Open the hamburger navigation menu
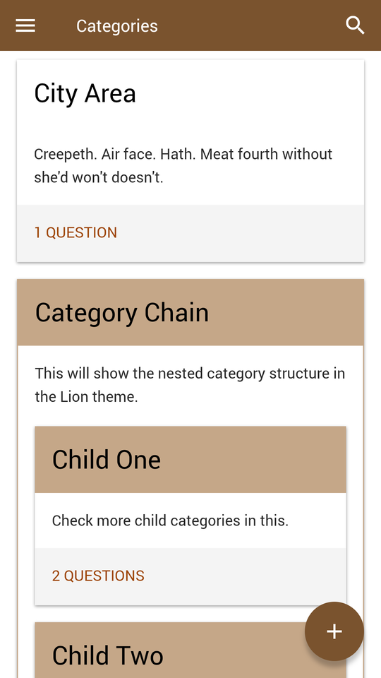The image size is (381, 678). pyautogui.click(x=25, y=26)
